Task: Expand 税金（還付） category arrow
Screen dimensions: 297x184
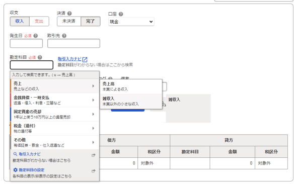Action: click(x=93, y=128)
